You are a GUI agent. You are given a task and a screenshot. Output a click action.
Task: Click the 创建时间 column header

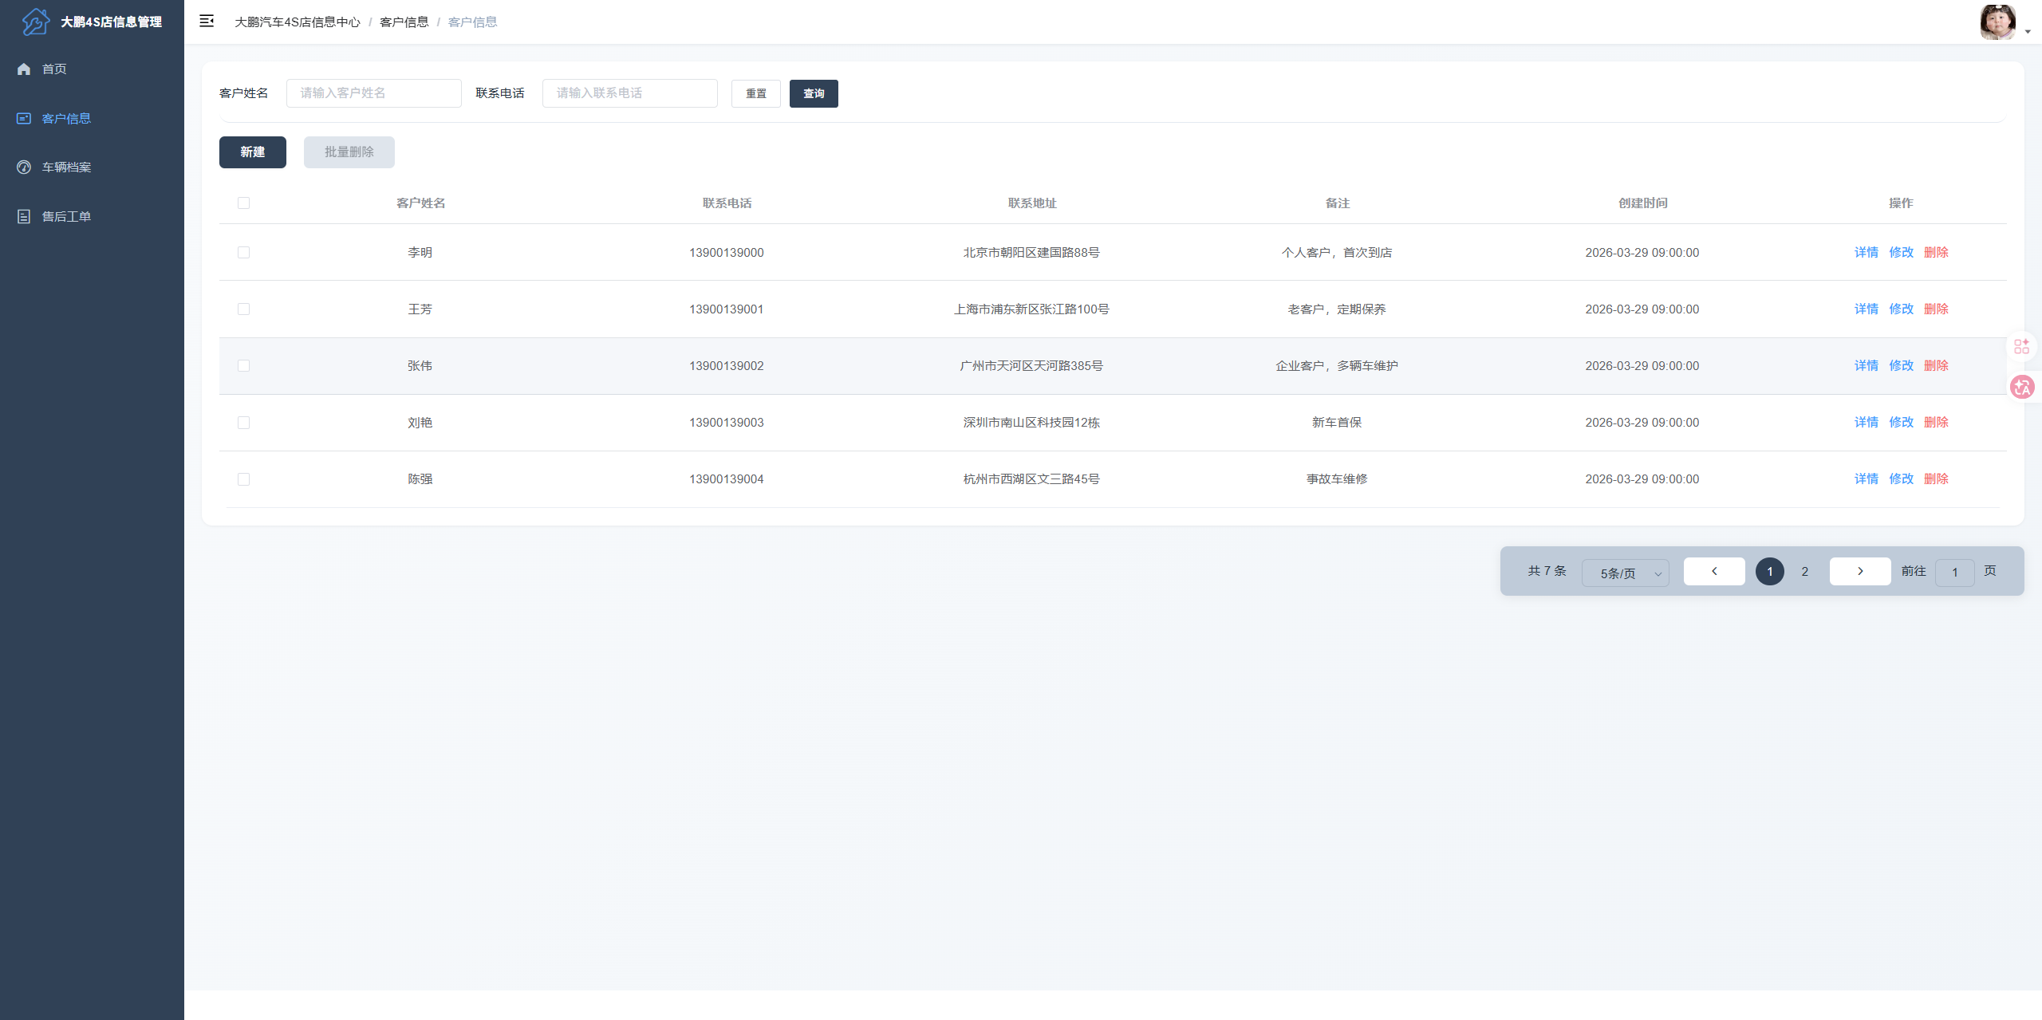point(1642,203)
